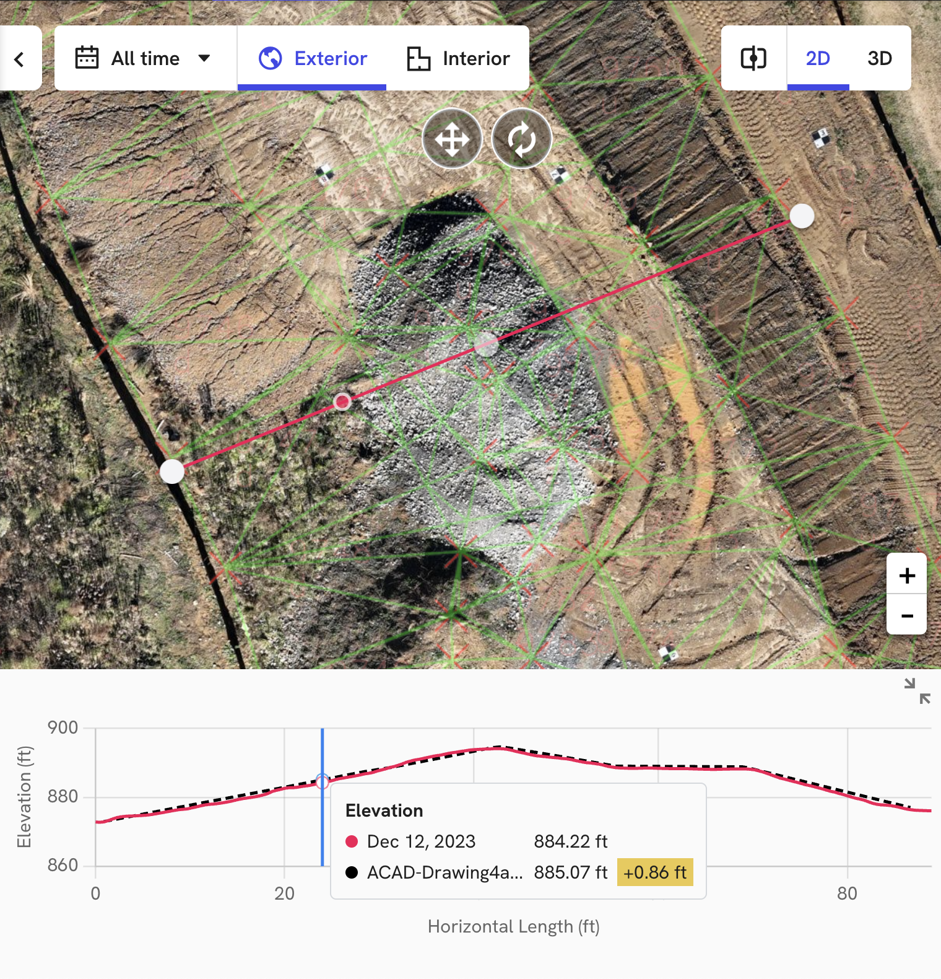Viewport: 941px width, 979px height.
Task: Click the 885.07 ft elevation value
Action: click(x=571, y=872)
